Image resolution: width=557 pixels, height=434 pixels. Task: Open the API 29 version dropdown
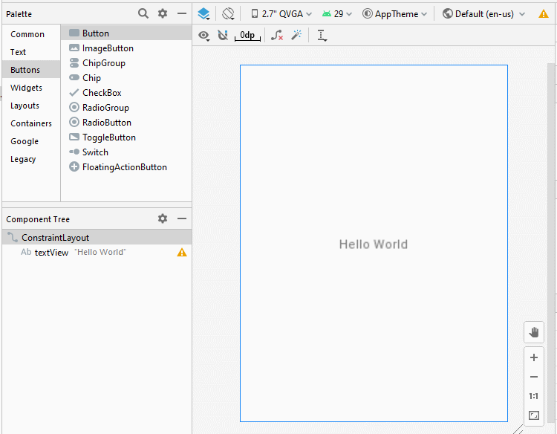[336, 14]
